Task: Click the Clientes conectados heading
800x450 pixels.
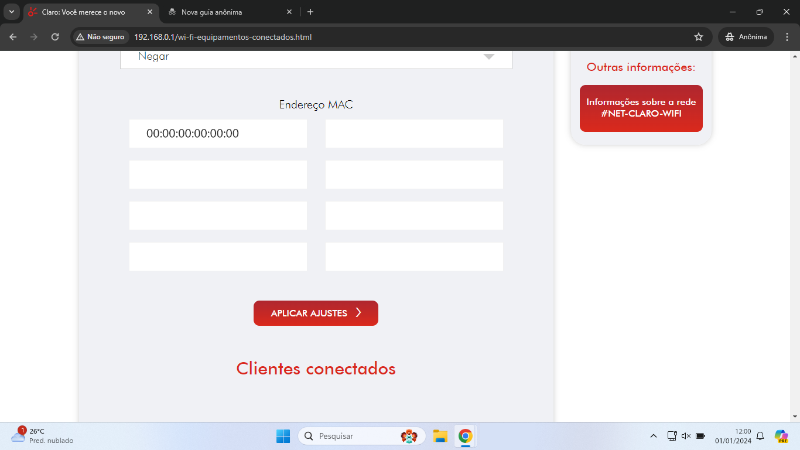Action: [316, 369]
